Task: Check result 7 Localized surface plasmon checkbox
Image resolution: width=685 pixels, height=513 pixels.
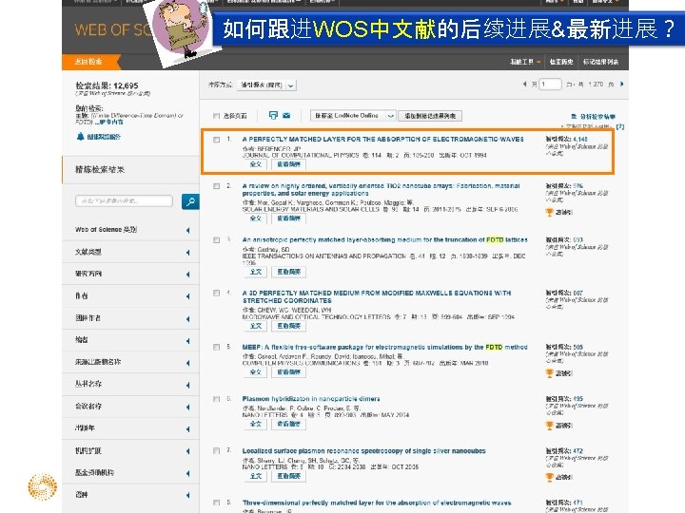Action: click(x=216, y=451)
